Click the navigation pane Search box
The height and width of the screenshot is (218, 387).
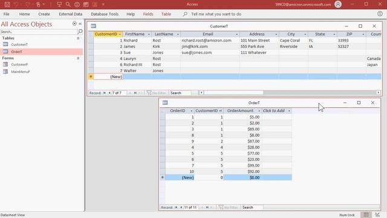coord(38,31)
